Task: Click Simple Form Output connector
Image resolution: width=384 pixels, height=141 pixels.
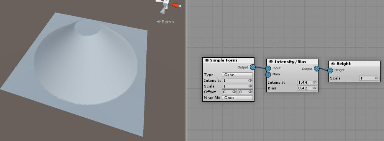Action: 253,67
